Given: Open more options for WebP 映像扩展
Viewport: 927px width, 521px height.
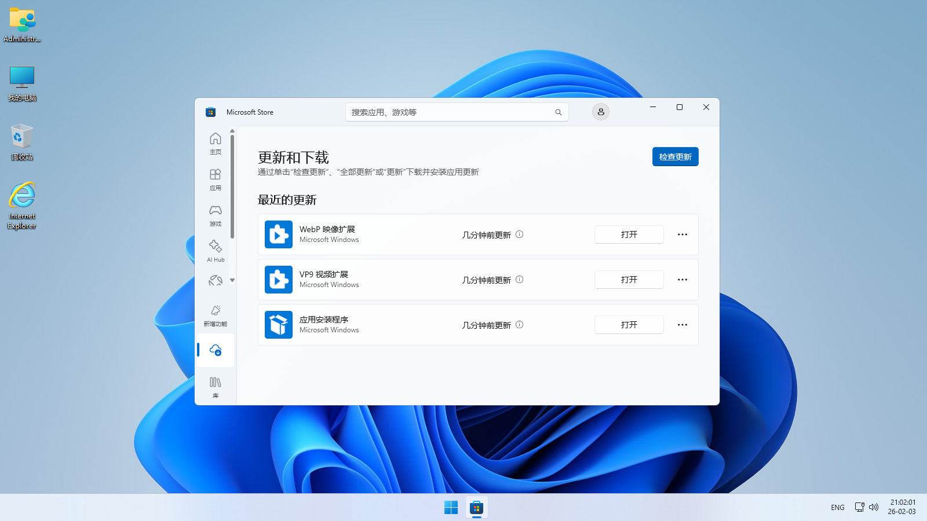Looking at the screenshot, I should click(683, 234).
